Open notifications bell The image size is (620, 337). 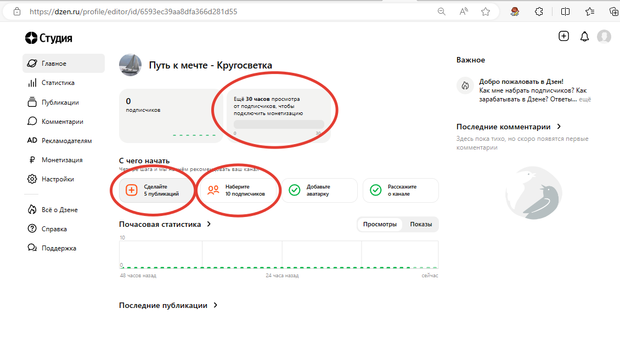click(x=584, y=37)
